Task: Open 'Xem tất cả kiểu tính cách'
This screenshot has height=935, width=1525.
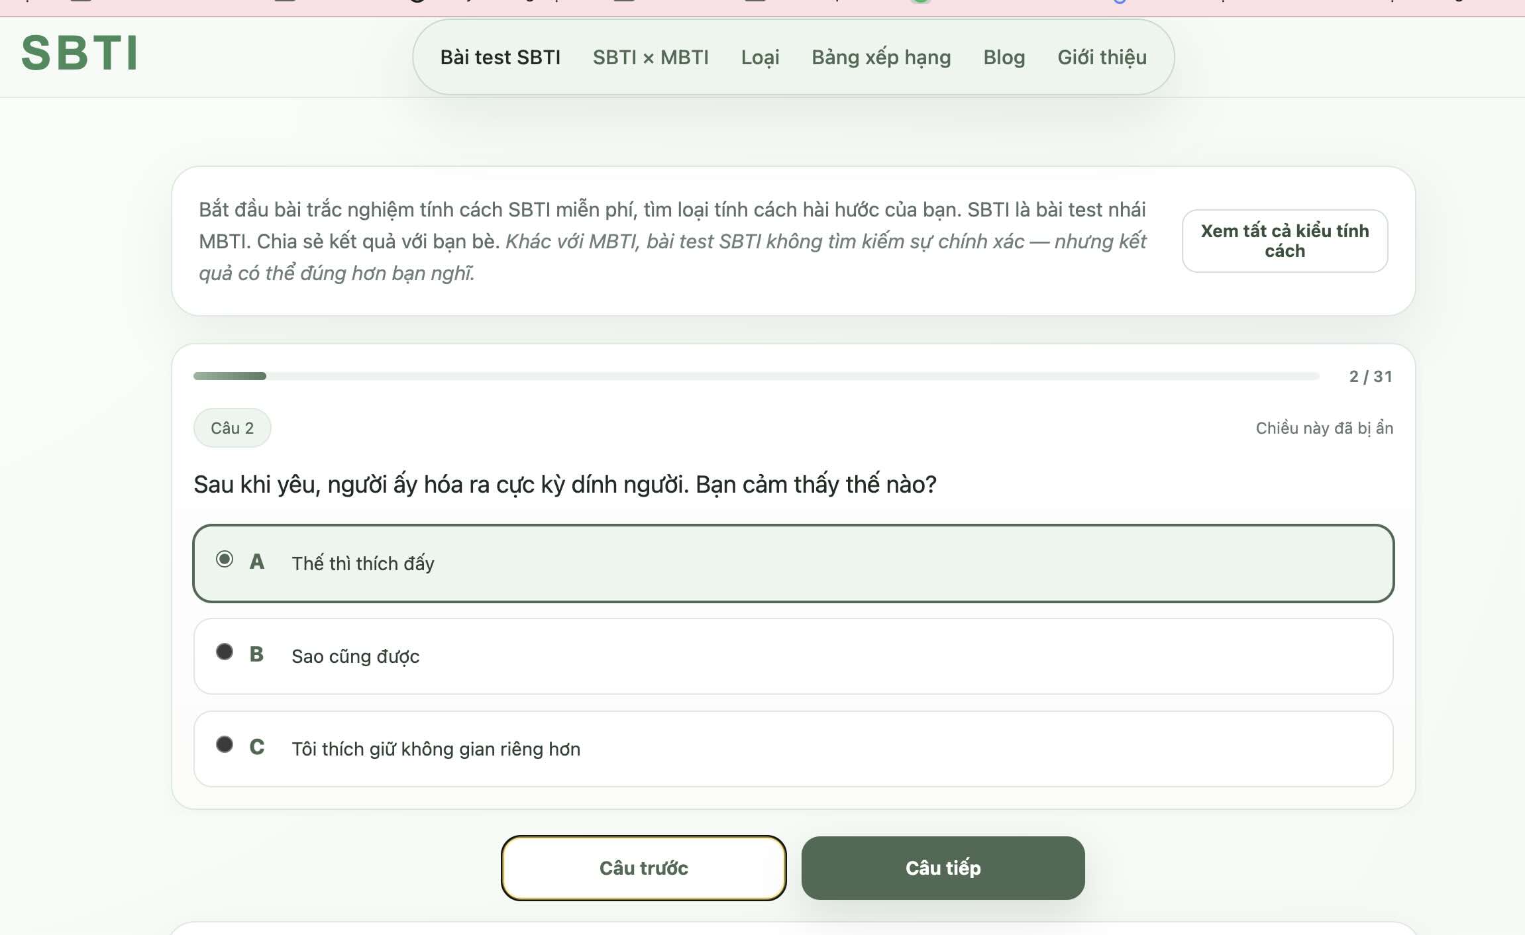Action: (1284, 240)
